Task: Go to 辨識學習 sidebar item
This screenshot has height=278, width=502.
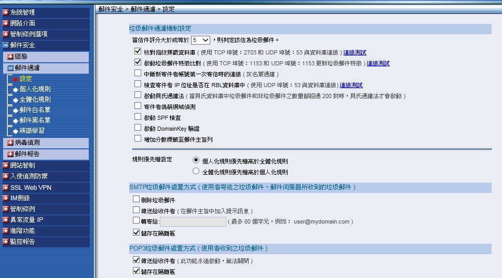Action: point(32,131)
